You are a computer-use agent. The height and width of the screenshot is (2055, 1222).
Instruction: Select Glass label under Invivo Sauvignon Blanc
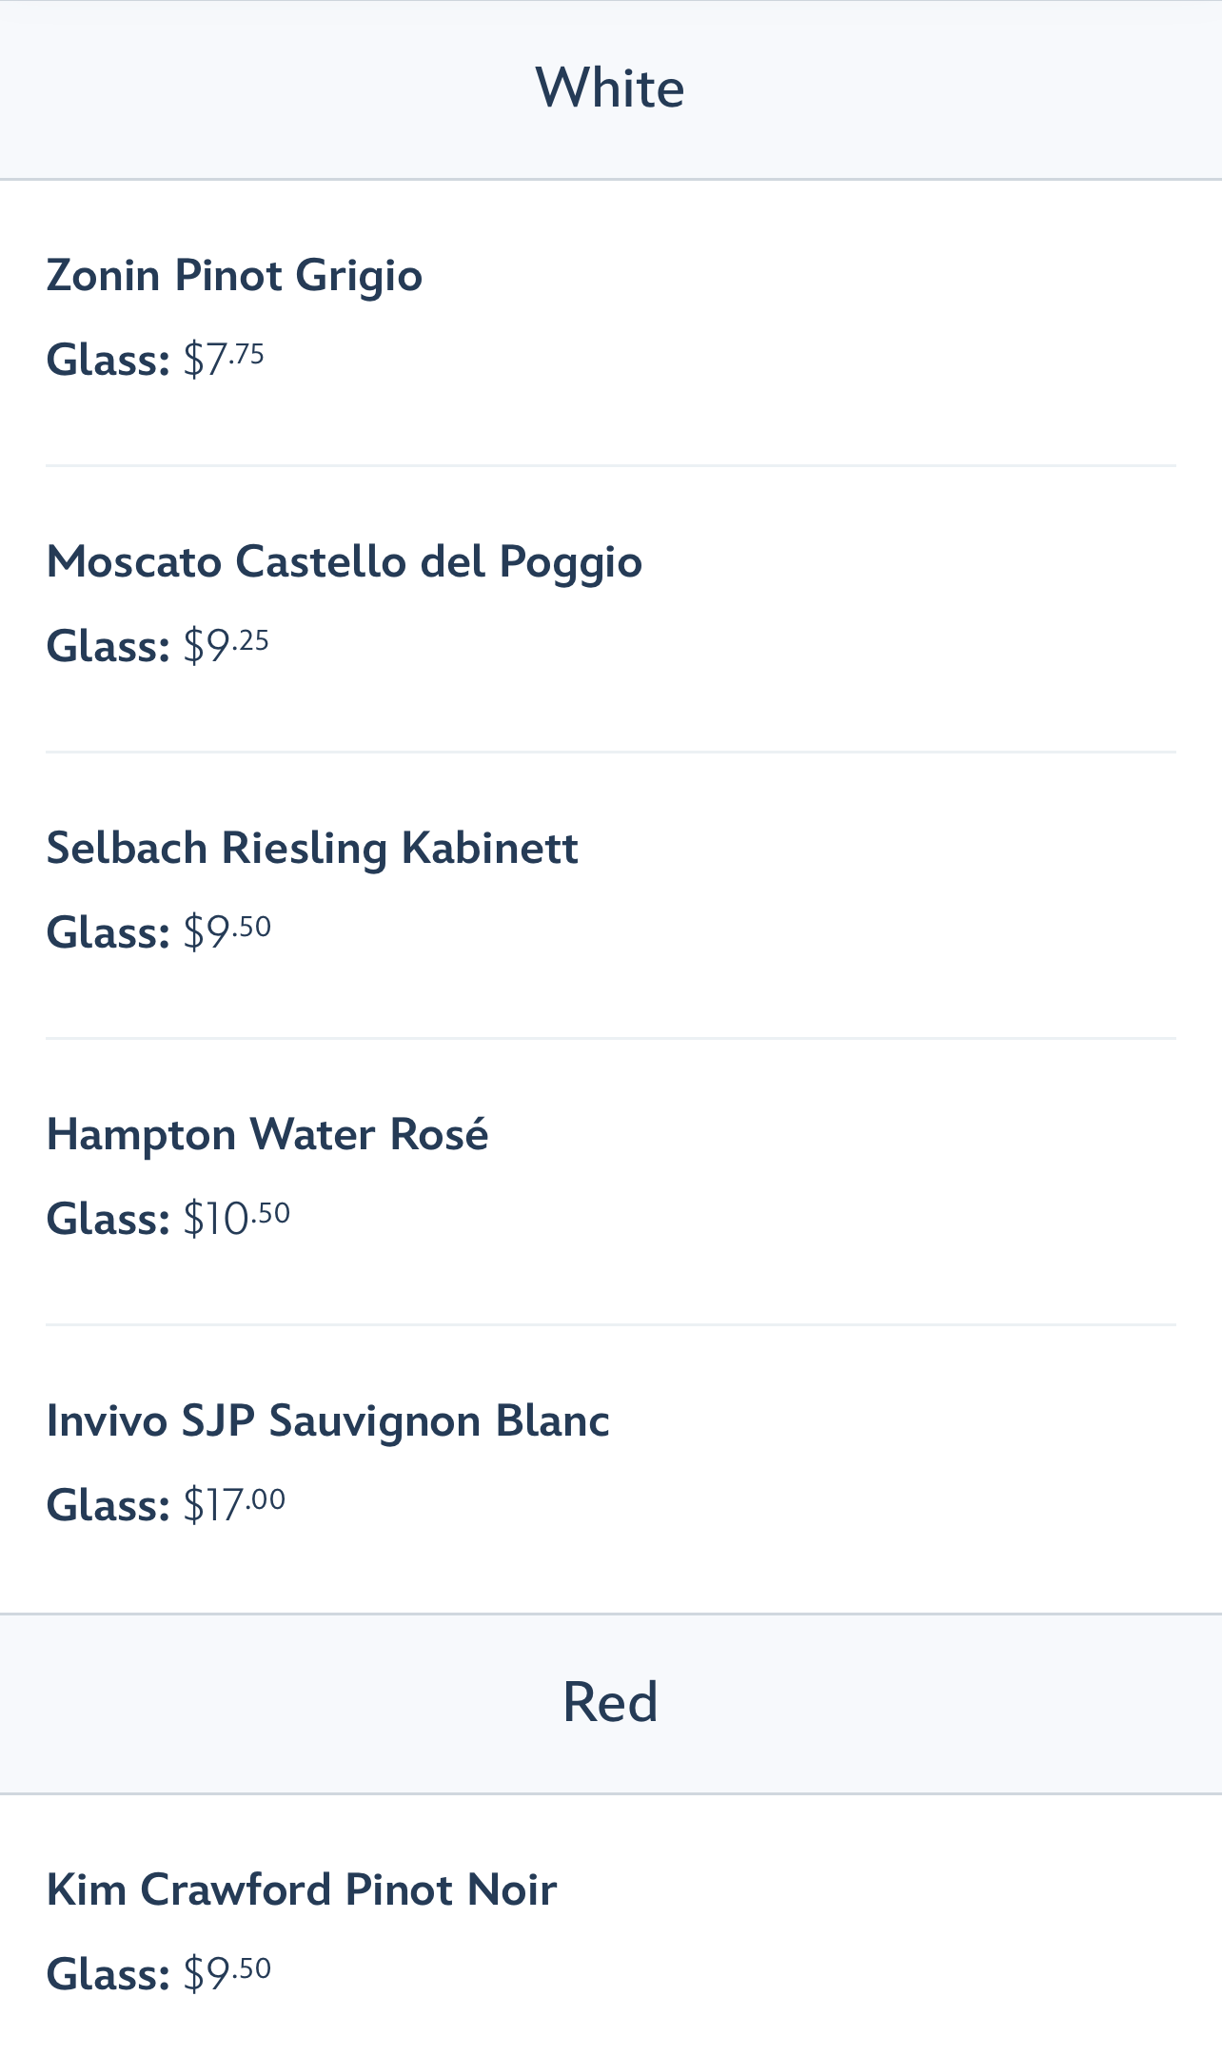click(108, 1505)
